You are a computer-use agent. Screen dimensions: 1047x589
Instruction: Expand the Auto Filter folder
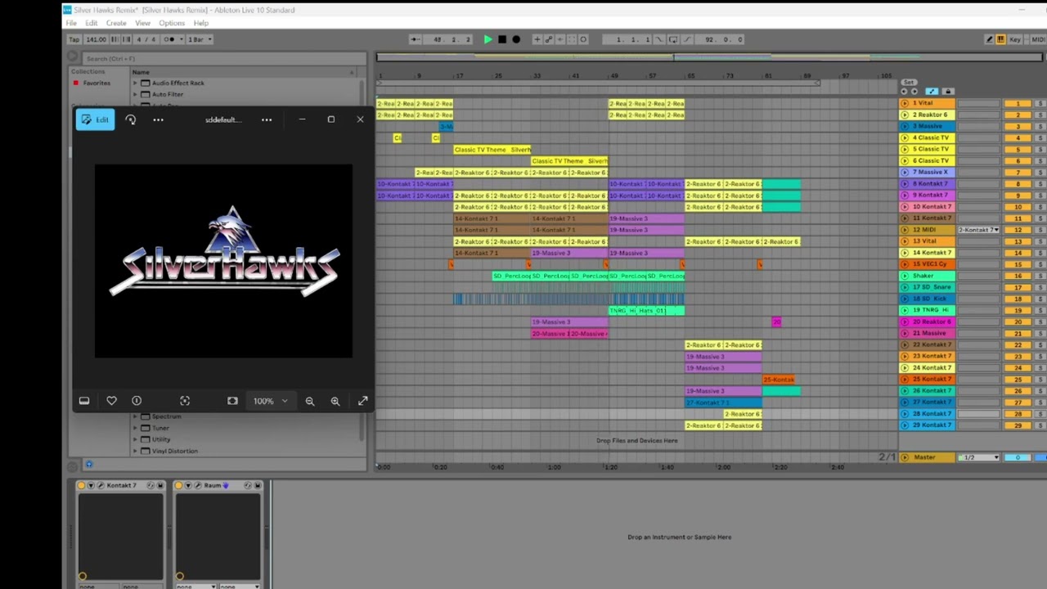click(x=136, y=94)
